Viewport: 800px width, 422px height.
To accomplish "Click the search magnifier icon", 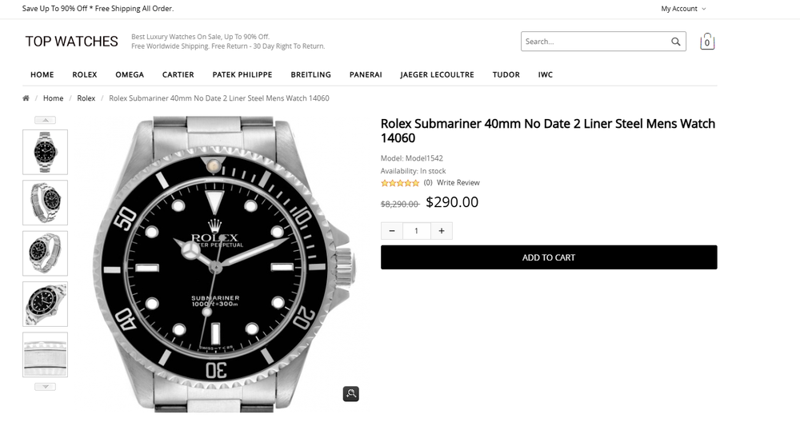I will coord(676,42).
